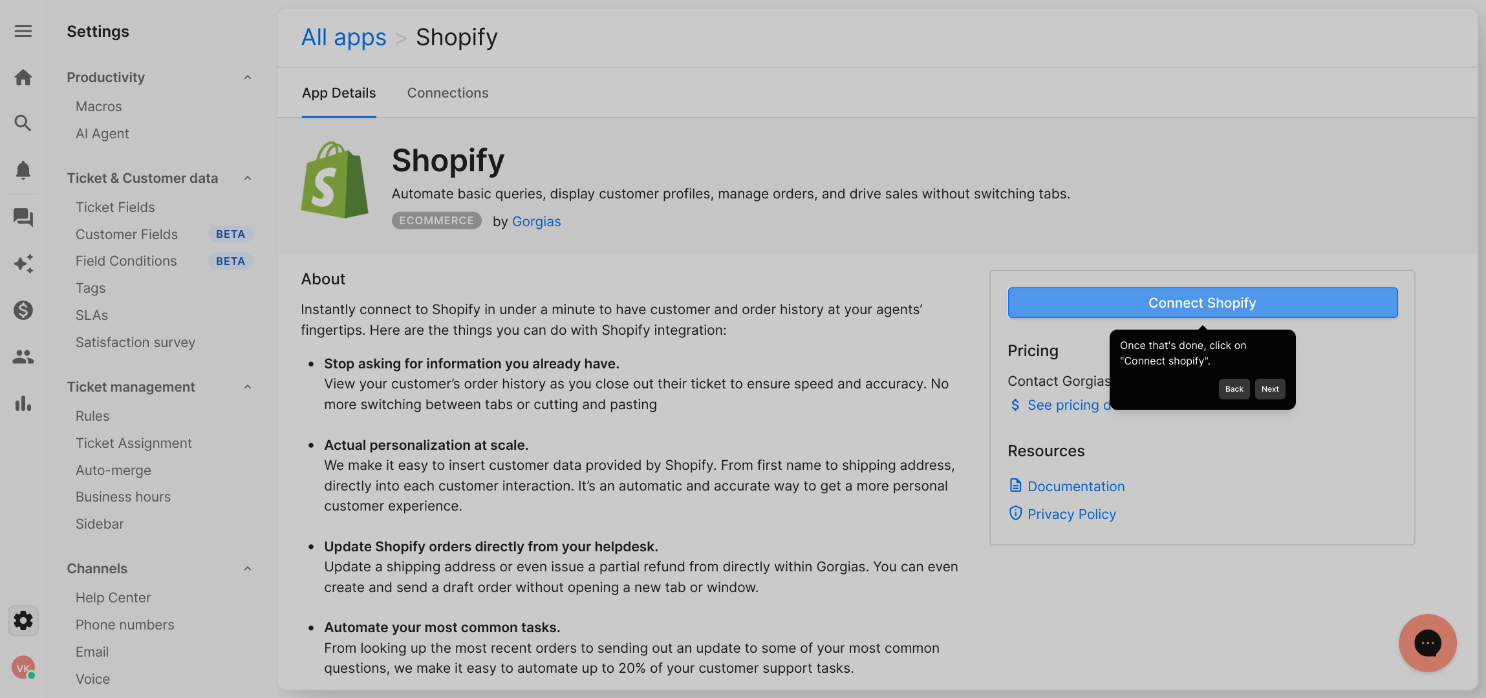
Task: Switch to the Connections tab
Action: tap(447, 93)
